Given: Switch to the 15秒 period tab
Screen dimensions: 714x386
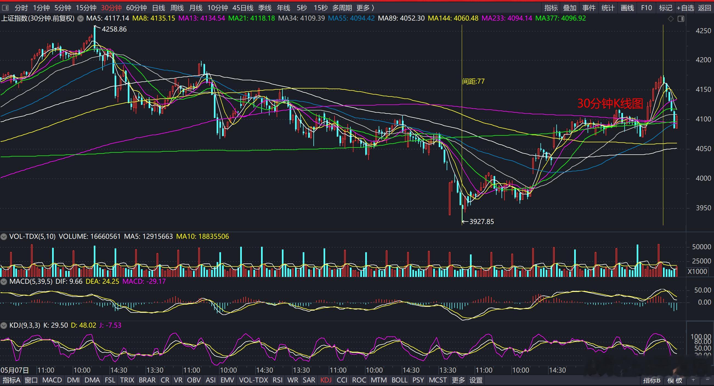Looking at the screenshot, I should (321, 8).
